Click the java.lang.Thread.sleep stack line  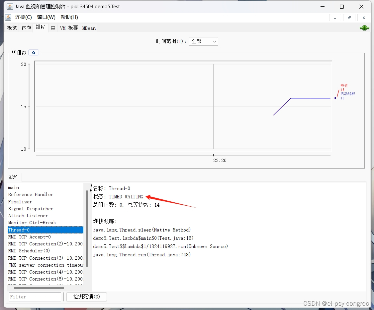(142, 230)
